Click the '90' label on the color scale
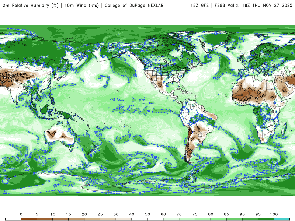Screen dimensions: 295x221 click(x=242, y=214)
